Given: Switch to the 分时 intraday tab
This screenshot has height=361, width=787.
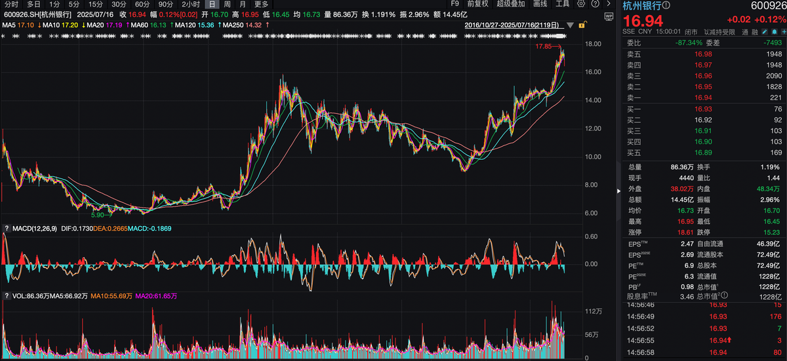Looking at the screenshot, I should point(11,4).
